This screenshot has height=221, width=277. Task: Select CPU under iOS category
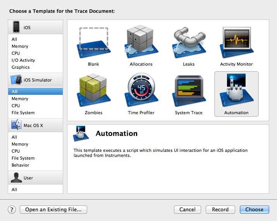(x=16, y=53)
